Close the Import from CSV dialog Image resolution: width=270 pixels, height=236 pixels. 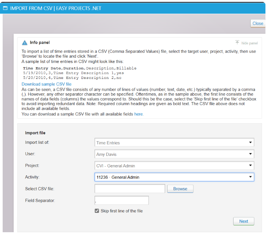pyautogui.click(x=257, y=24)
